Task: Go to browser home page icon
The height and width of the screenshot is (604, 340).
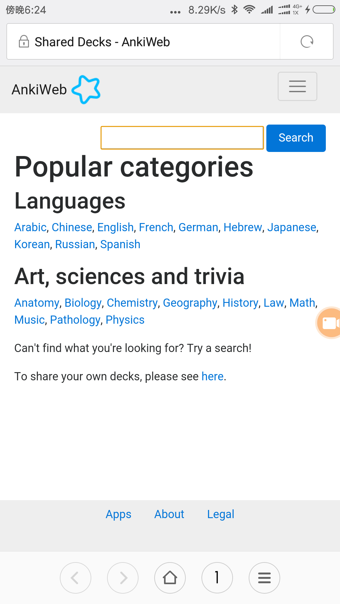Action: pos(170,578)
